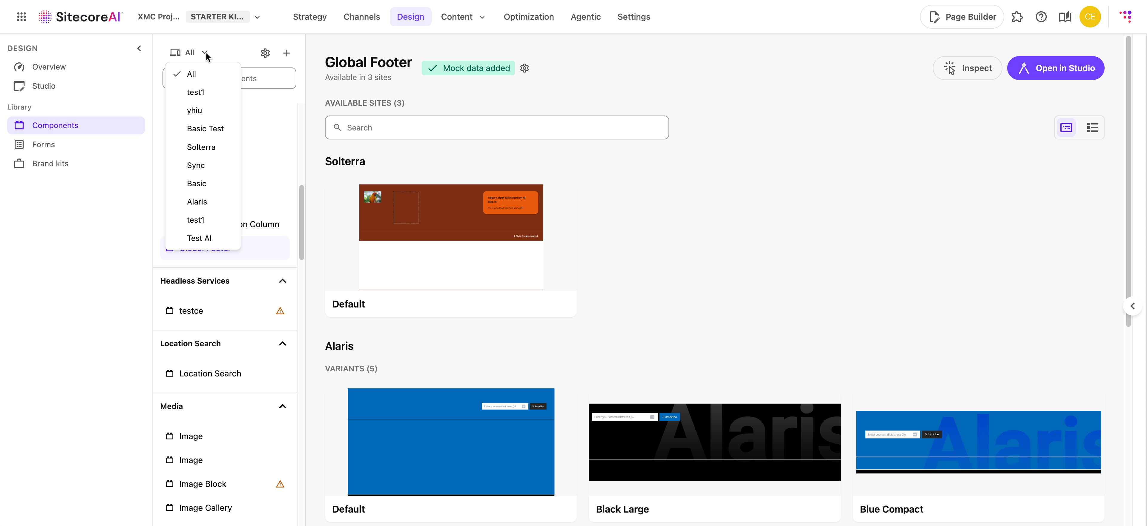Go to the Strategy tab
Image resolution: width=1147 pixels, height=526 pixels.
point(309,17)
